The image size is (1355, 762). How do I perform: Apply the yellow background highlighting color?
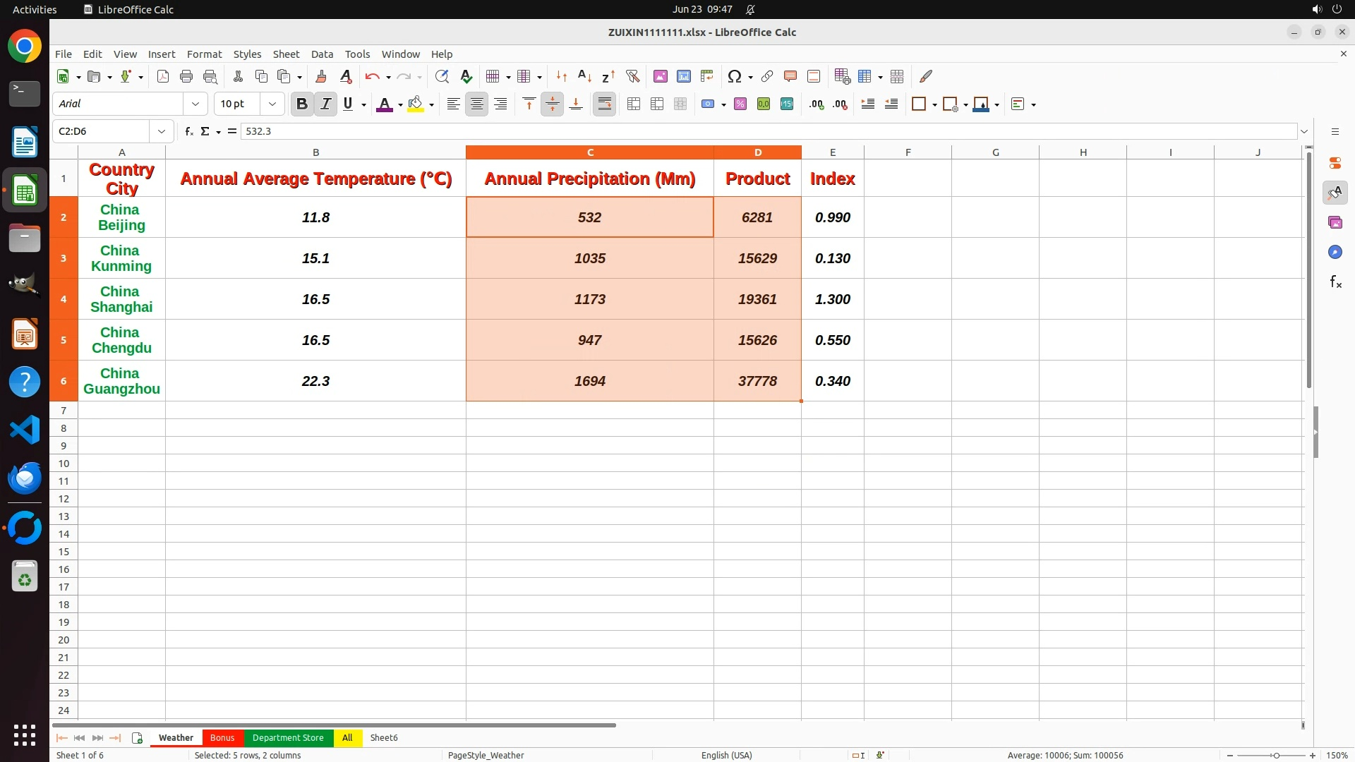coord(416,104)
